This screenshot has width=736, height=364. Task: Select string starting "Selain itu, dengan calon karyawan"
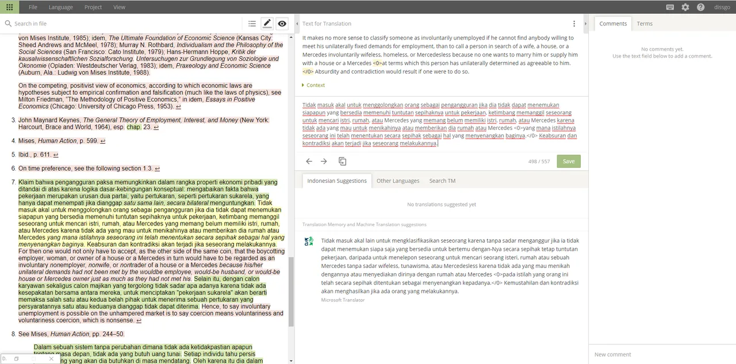(x=144, y=293)
